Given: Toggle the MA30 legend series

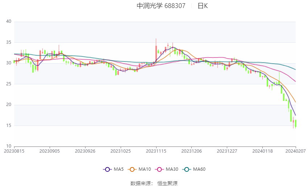Looking at the screenshot, I should point(167,169).
